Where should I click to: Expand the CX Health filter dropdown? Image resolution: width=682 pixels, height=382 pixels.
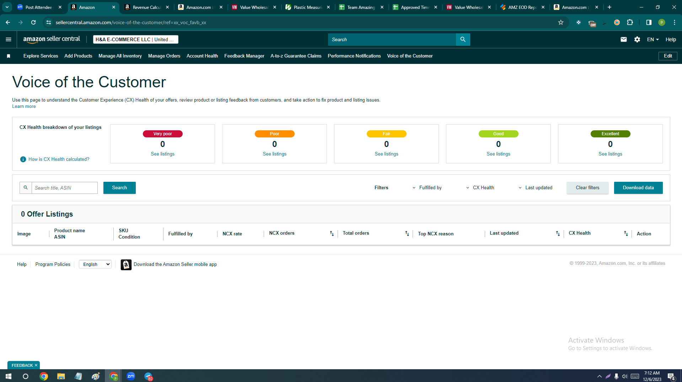[480, 188]
